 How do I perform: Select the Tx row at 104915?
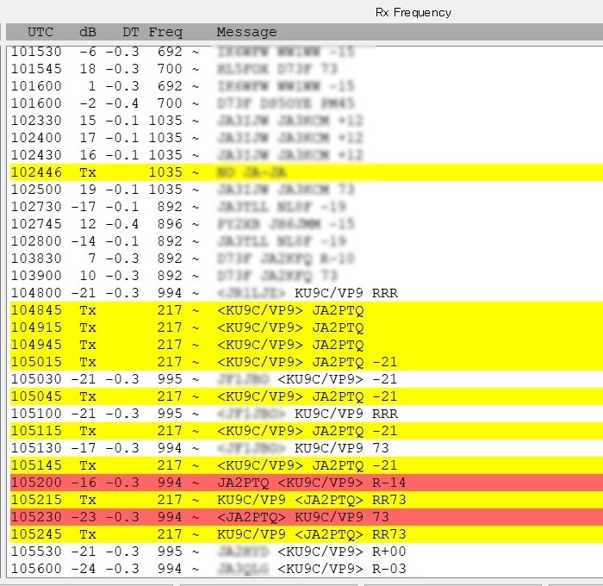[306, 327]
